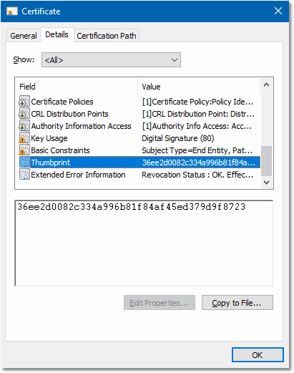Click the Copy to File button

[x=237, y=303]
